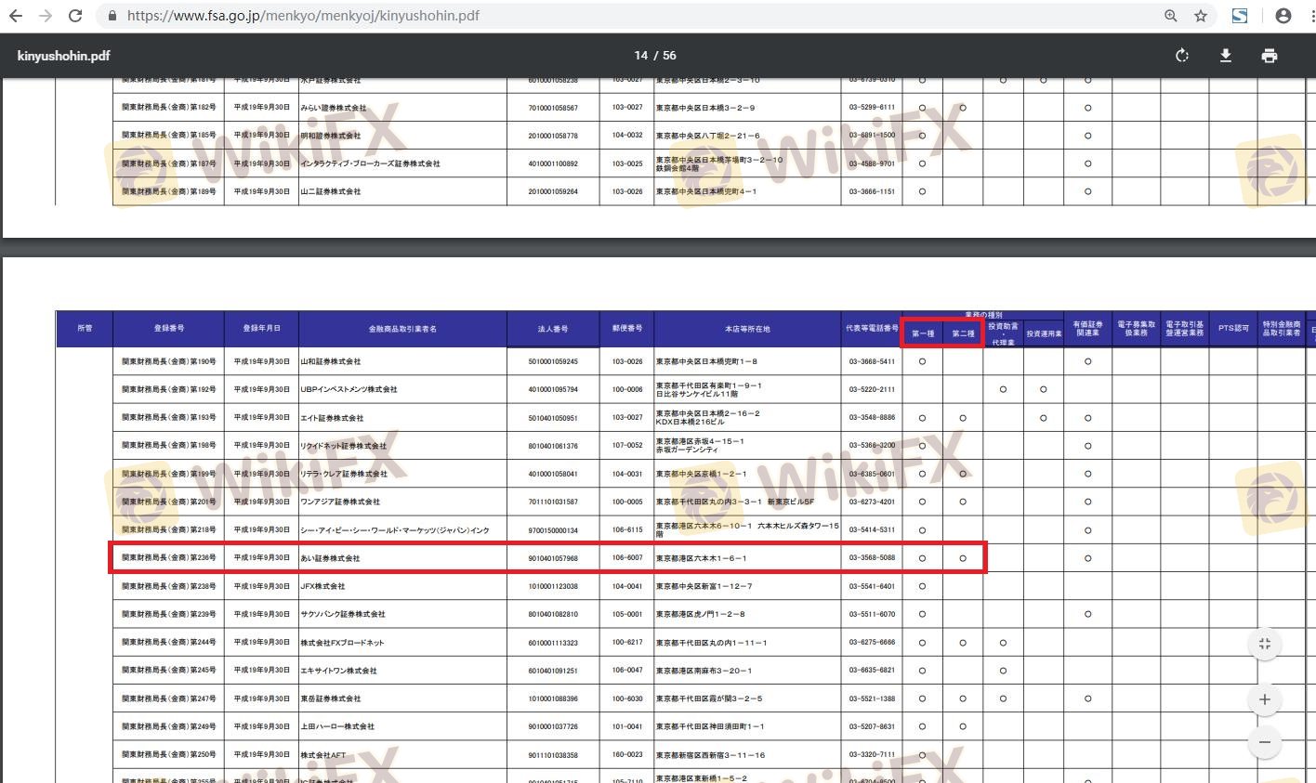The height and width of the screenshot is (783, 1316).
Task: Click the company name 上田ハーロー株式会社
Action: [x=337, y=726]
